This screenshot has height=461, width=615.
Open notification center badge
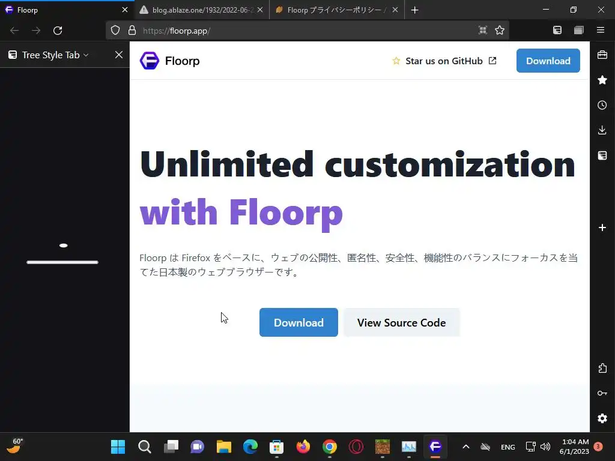pyautogui.click(x=598, y=447)
